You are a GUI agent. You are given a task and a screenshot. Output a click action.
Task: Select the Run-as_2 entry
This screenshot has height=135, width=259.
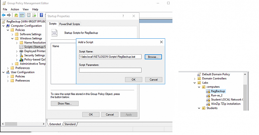217,95
